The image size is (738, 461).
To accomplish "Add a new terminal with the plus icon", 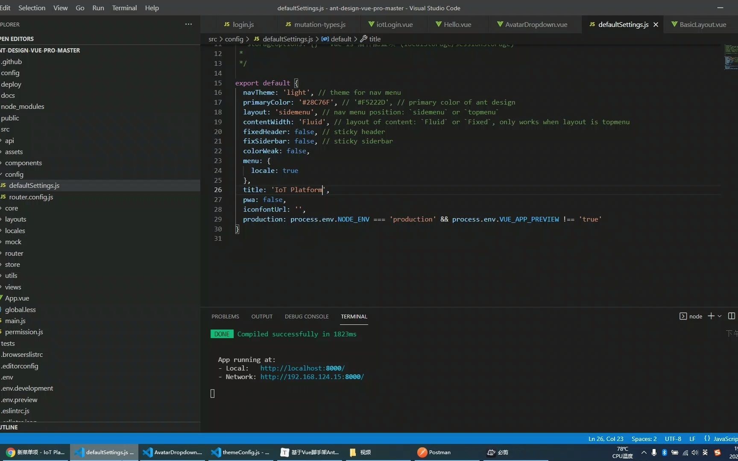I will point(711,316).
